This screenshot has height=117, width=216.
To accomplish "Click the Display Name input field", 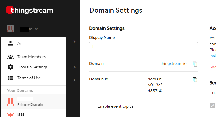I will click(143, 47).
